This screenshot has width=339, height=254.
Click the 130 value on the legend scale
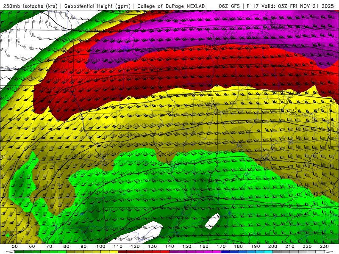pyautogui.click(x=153, y=246)
